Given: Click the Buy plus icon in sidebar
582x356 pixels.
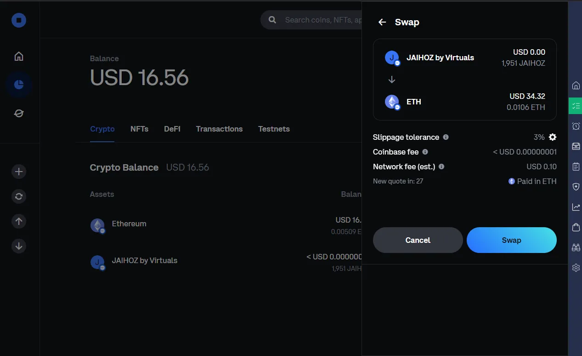Looking at the screenshot, I should click(19, 172).
